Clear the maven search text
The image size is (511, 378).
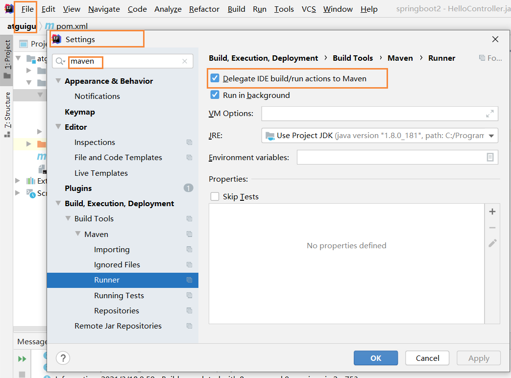[x=185, y=61]
